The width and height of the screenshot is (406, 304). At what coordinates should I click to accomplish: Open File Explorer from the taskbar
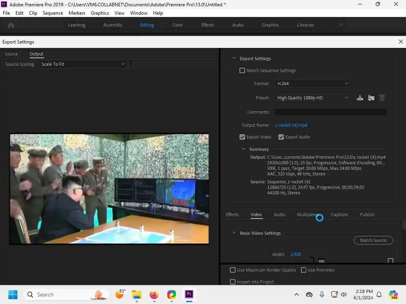coord(137,294)
